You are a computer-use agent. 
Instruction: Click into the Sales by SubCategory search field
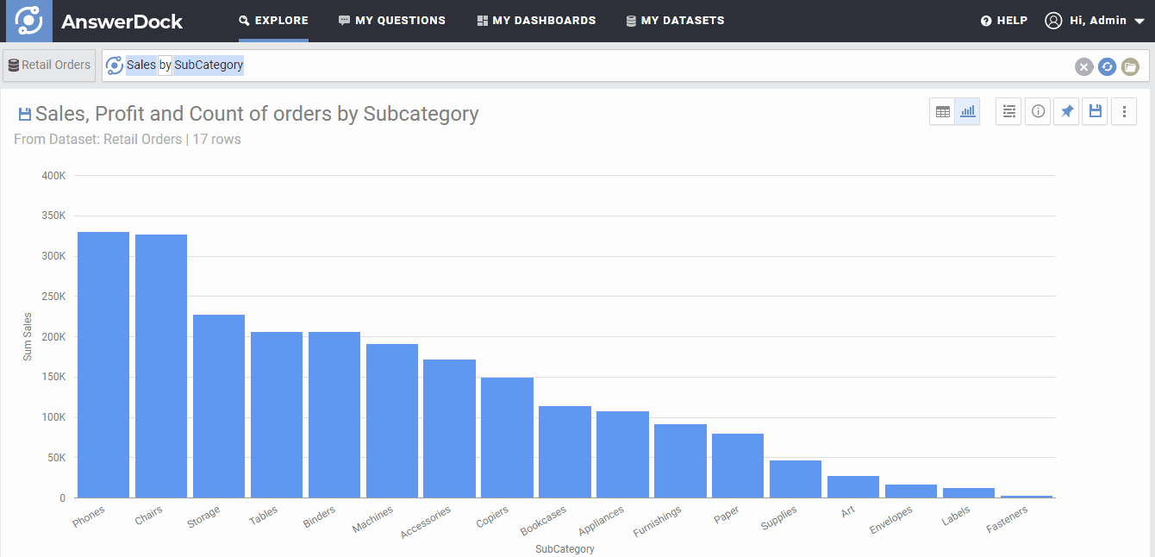click(x=595, y=66)
